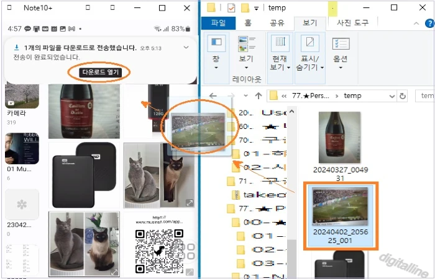Open the 파일 tab in Explorer
Viewport: 435px width, 279px height.
(218, 23)
